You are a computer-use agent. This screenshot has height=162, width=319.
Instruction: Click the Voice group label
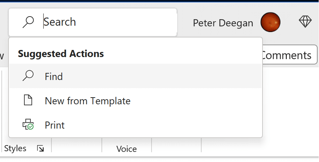tap(127, 149)
